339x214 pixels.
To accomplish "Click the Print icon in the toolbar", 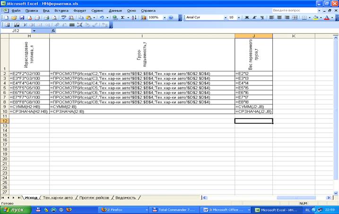I will pyautogui.click(x=46, y=17).
